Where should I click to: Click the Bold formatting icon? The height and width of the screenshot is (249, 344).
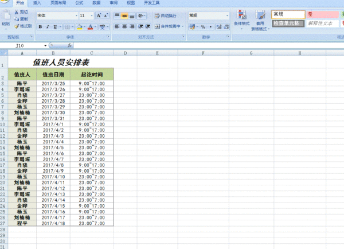pyautogui.click(x=40, y=26)
